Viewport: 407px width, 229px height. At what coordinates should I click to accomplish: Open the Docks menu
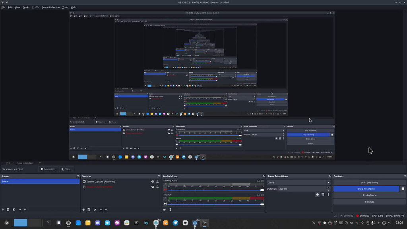coord(26,7)
